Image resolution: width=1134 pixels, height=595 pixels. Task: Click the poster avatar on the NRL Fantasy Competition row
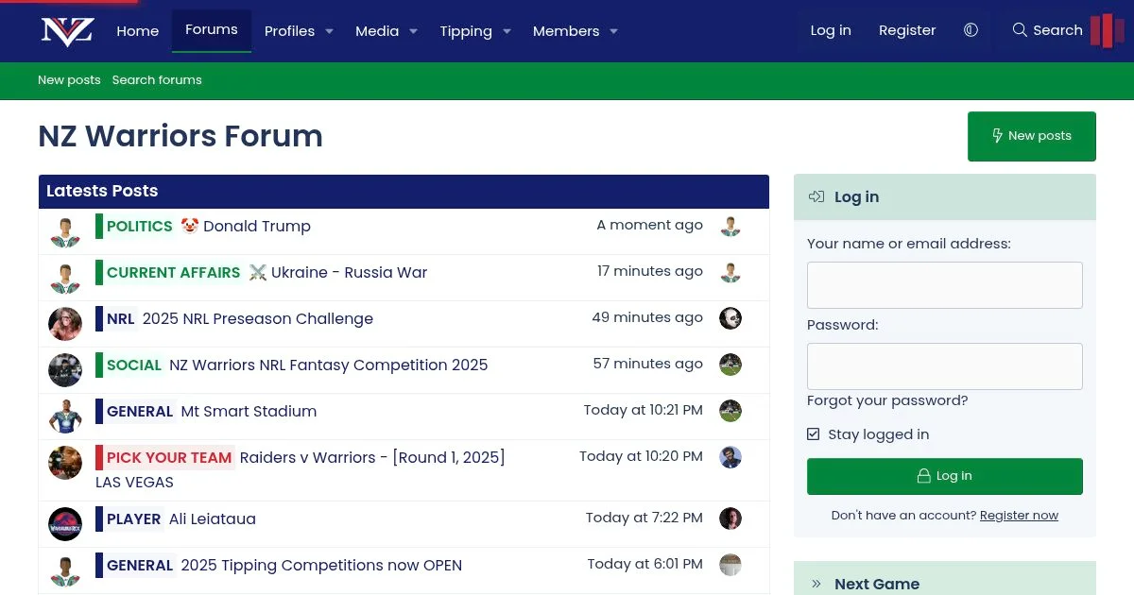65,370
